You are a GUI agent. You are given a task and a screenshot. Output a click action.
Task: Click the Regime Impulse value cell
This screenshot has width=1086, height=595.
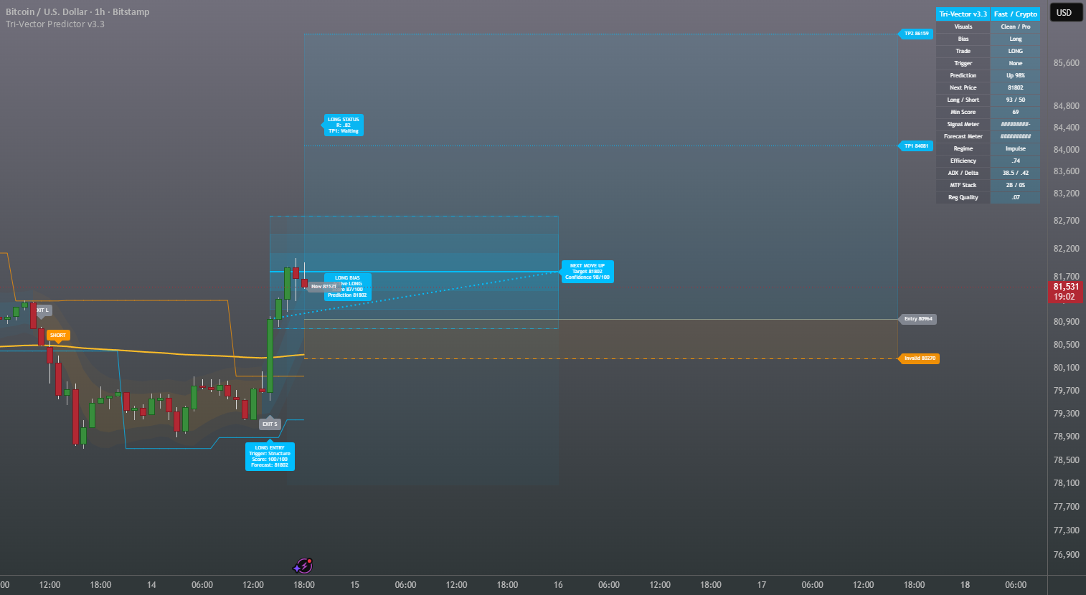coord(1015,148)
